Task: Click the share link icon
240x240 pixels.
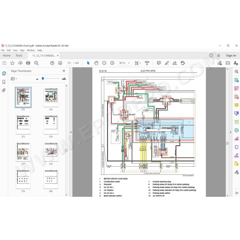Action: (220, 63)
